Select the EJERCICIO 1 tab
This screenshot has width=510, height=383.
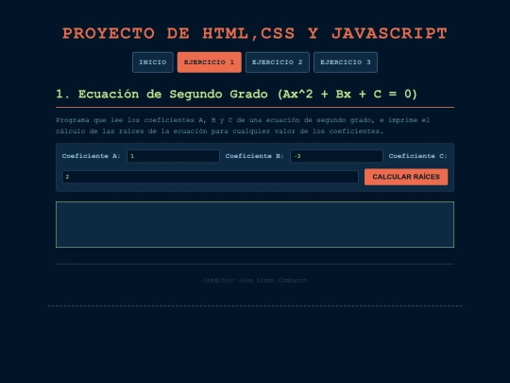pyautogui.click(x=209, y=62)
